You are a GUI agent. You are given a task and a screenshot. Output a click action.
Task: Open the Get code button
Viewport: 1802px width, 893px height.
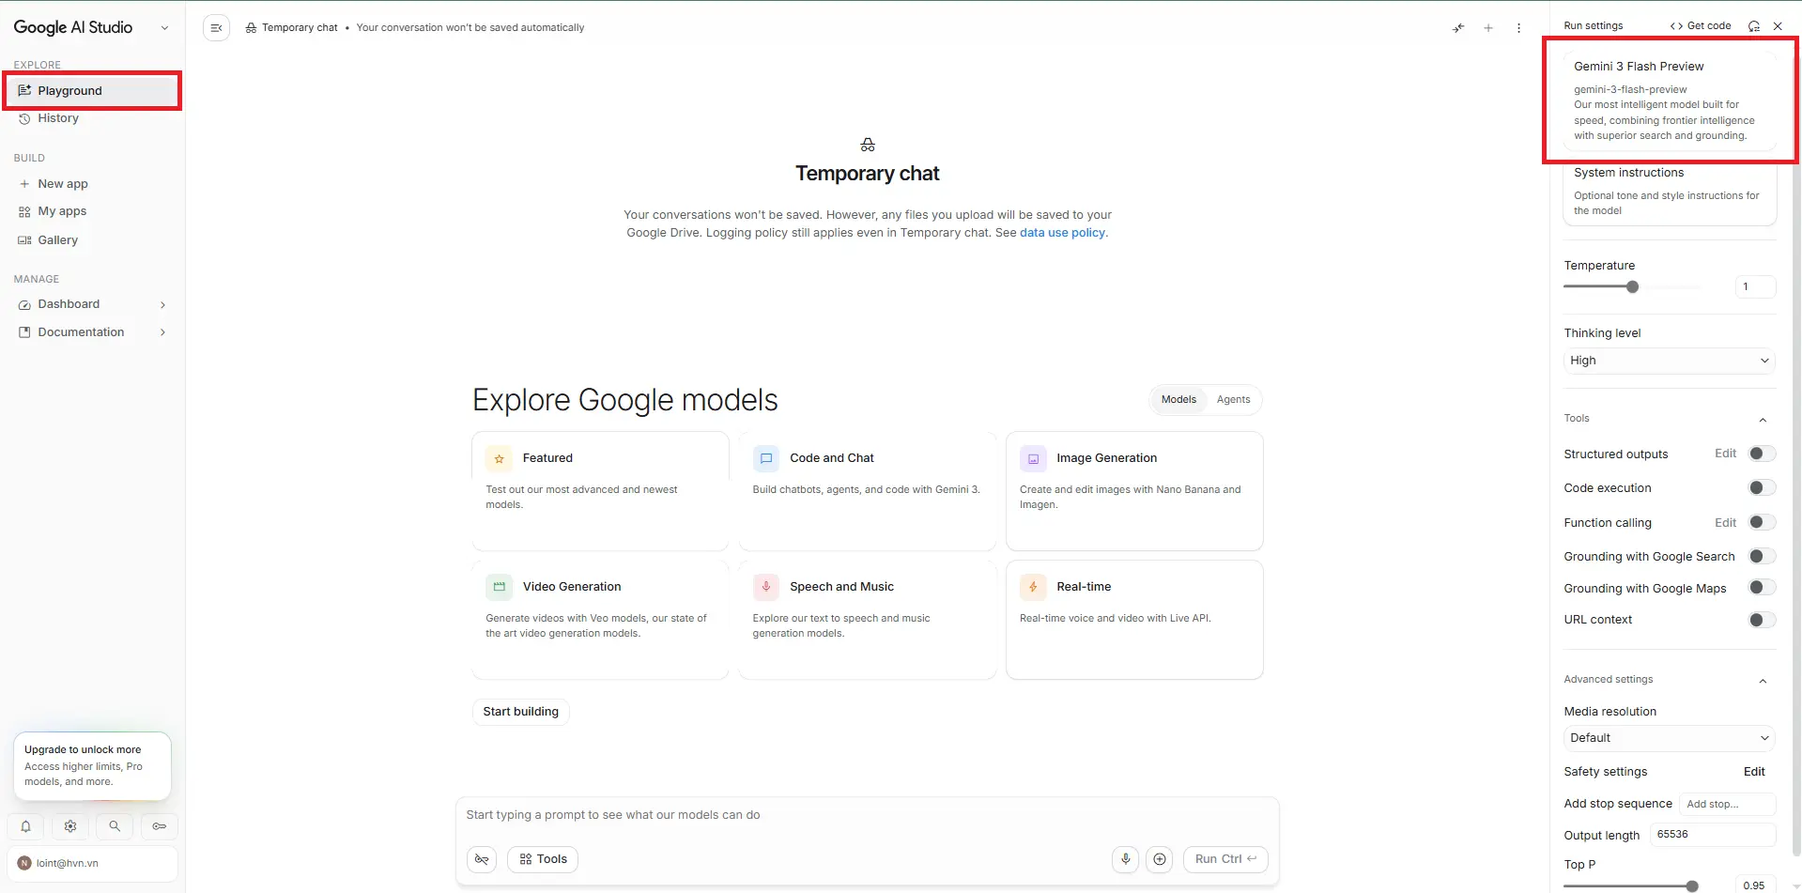pyautogui.click(x=1701, y=26)
